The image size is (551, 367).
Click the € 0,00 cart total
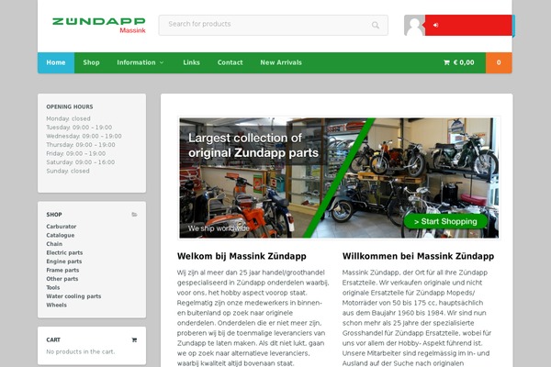(464, 62)
